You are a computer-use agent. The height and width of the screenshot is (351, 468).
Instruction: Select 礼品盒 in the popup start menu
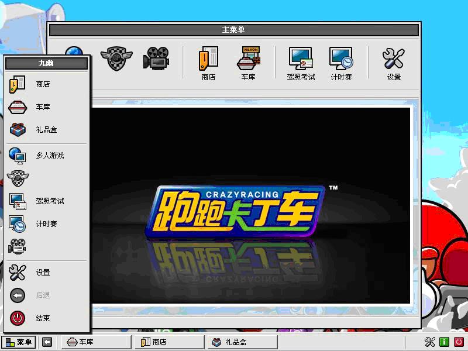pyautogui.click(x=46, y=130)
